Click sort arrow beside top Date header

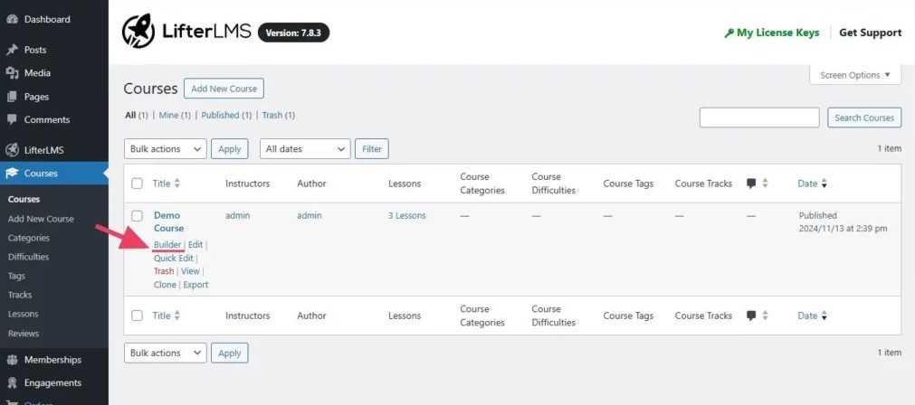tap(824, 184)
